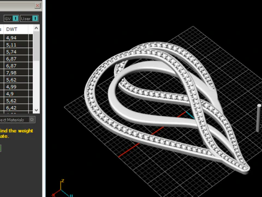Select the 4,99 DWT row
The height and width of the screenshot is (197, 262).
tap(16, 87)
